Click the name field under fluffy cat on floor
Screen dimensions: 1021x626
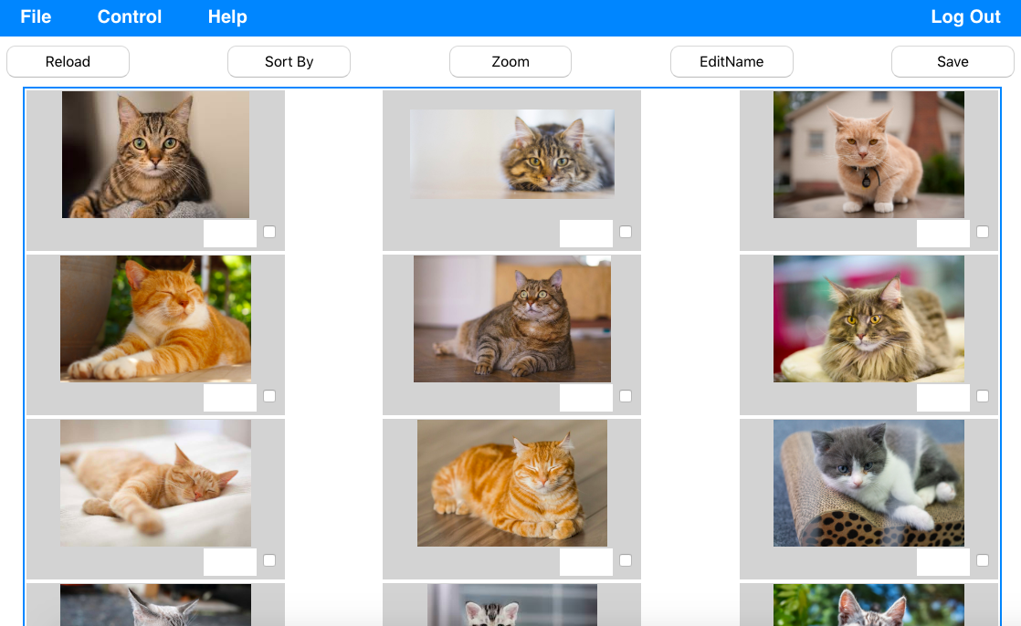[x=586, y=234]
